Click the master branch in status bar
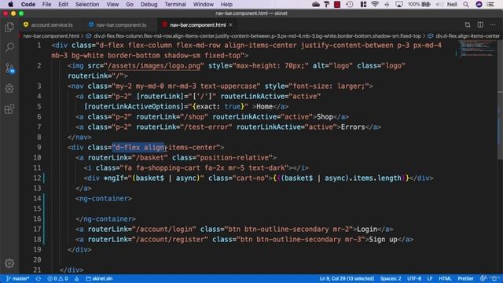Screen dimensions: 503x283 coord(18,278)
